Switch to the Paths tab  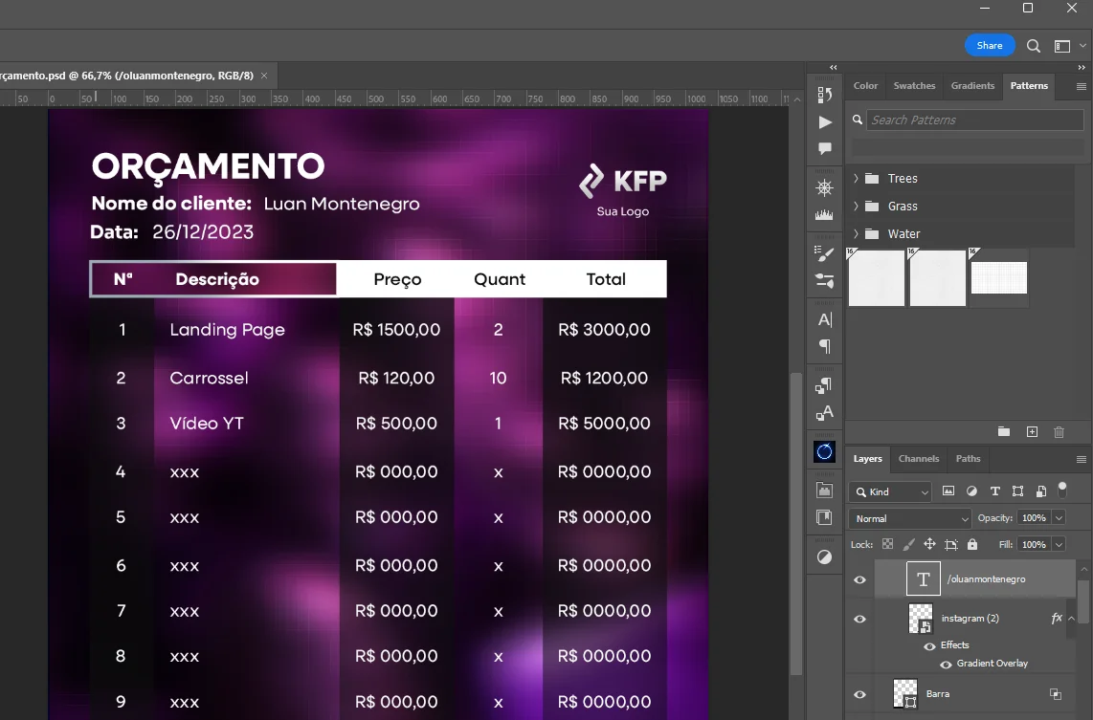[x=968, y=459]
